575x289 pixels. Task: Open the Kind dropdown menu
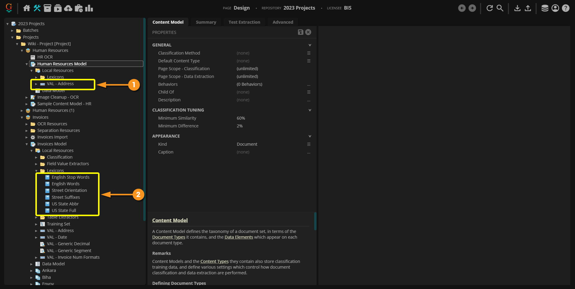tap(309, 144)
